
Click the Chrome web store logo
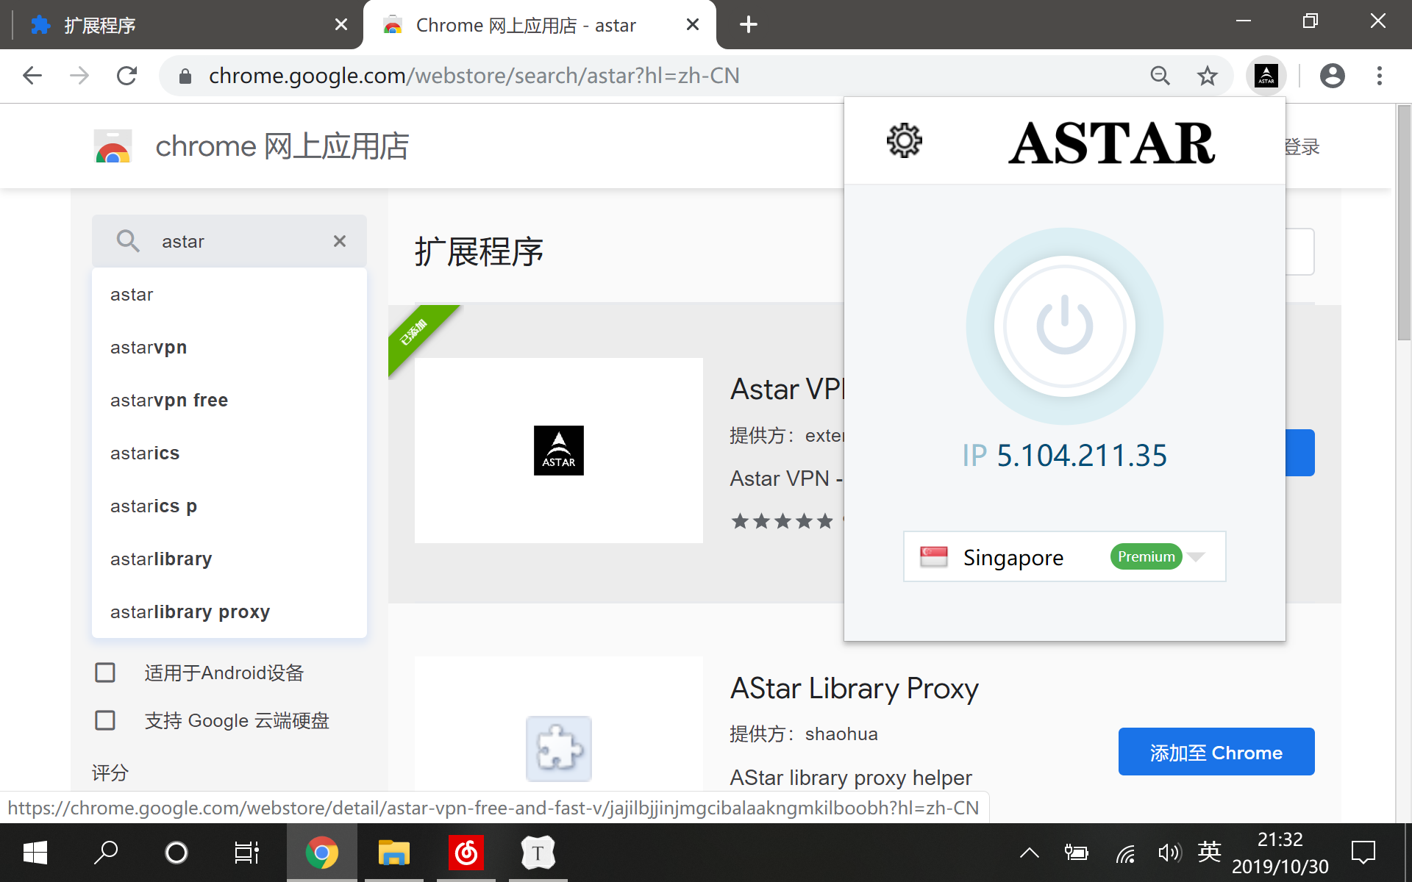113,146
